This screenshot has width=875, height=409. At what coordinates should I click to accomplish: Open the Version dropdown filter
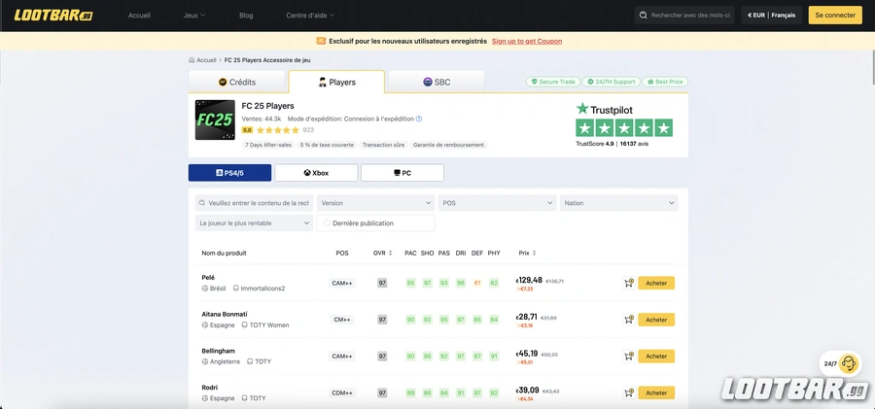(375, 203)
